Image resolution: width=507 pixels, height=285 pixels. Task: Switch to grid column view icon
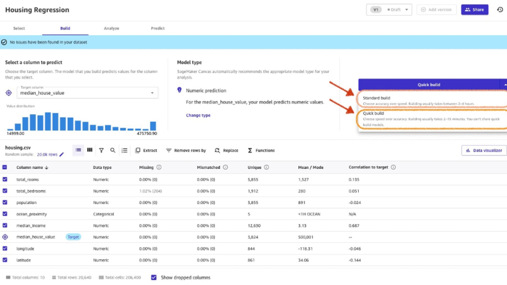click(x=90, y=150)
